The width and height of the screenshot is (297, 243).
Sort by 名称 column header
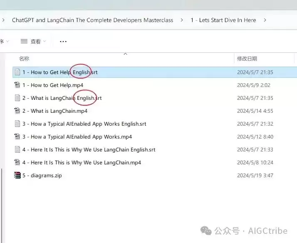(x=24, y=59)
